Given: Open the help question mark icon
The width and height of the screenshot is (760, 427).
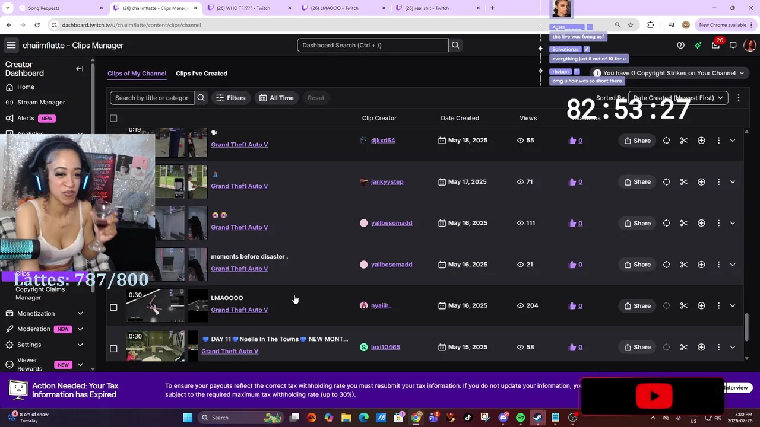Looking at the screenshot, I should pos(680,45).
